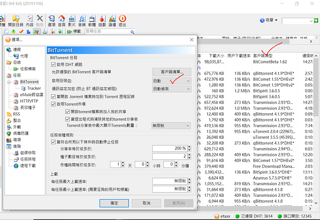Click the highlighted up/down arrows active-tasks icon

pos(36,32)
